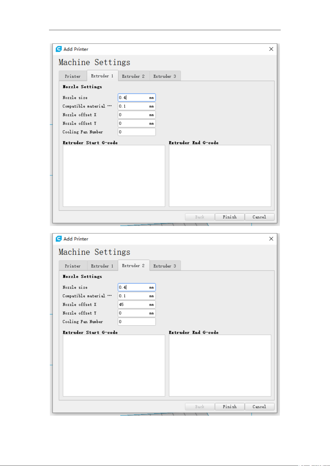Open the Printer tab in lower dialog

tap(73, 266)
